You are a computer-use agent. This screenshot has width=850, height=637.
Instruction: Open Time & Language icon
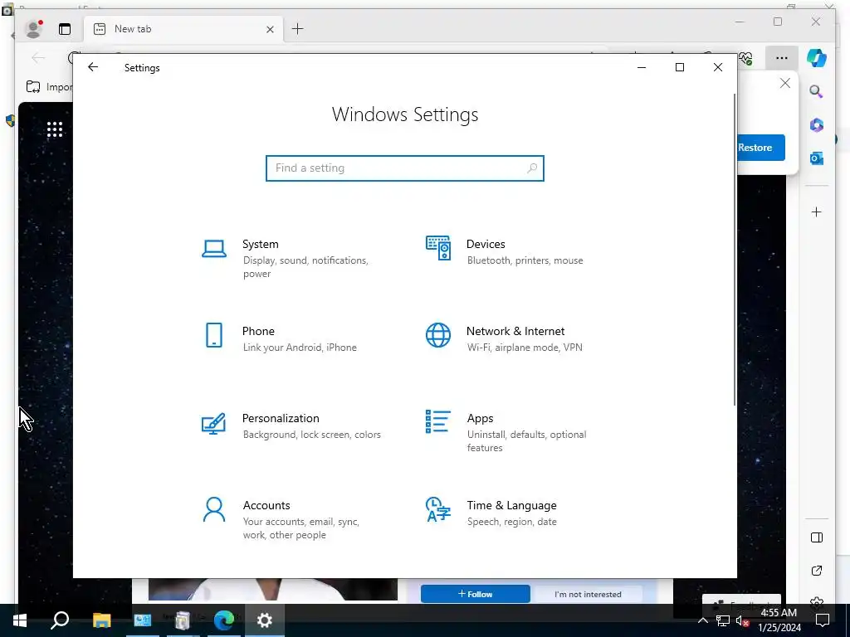(x=438, y=509)
